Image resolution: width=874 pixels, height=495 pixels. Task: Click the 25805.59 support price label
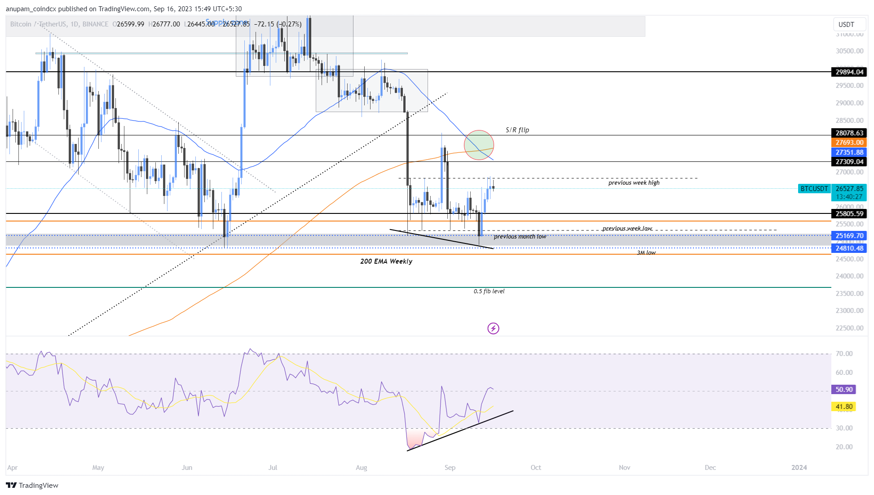[849, 214]
